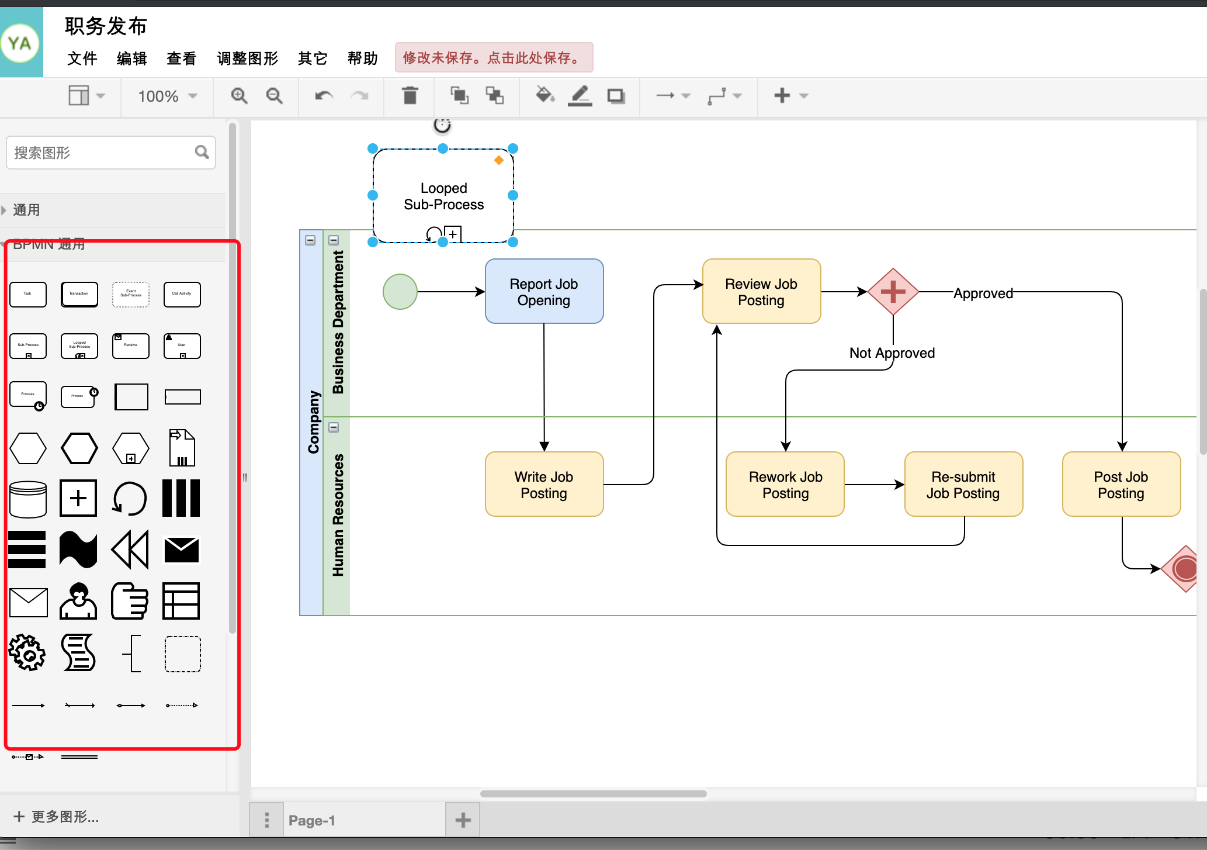The height and width of the screenshot is (850, 1207).
Task: Select the fill color bucket tool
Action: 544,95
